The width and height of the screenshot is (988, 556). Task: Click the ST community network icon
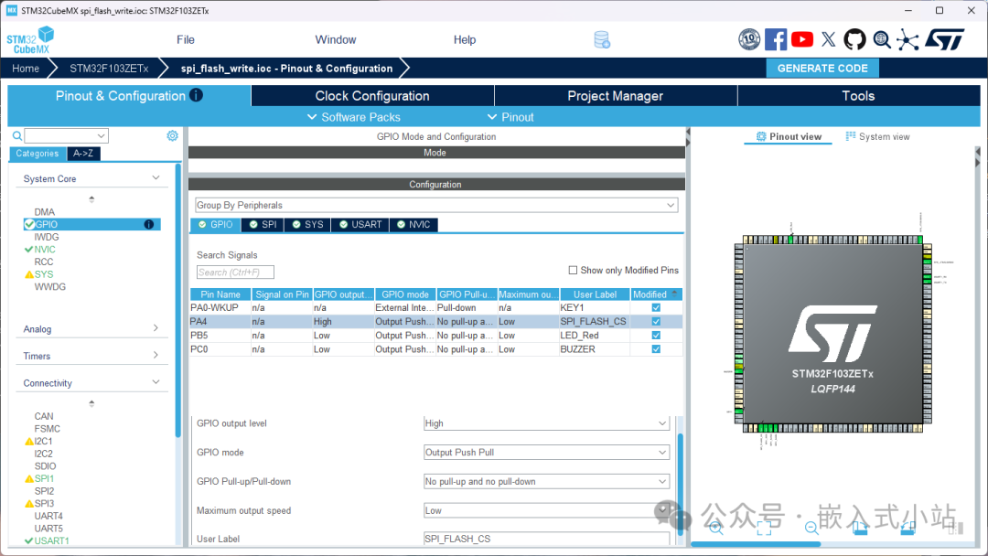907,39
